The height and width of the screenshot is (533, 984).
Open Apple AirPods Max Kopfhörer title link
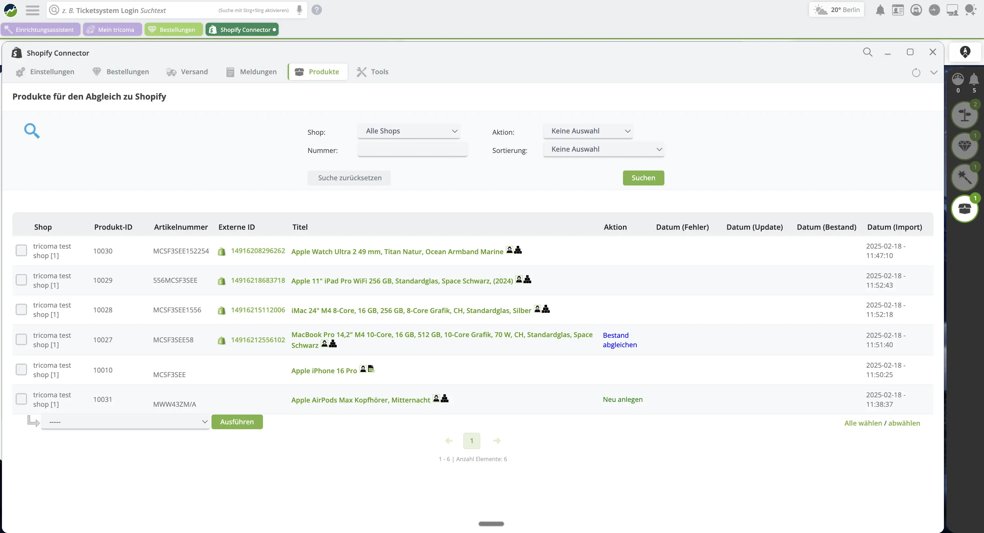[x=361, y=400]
